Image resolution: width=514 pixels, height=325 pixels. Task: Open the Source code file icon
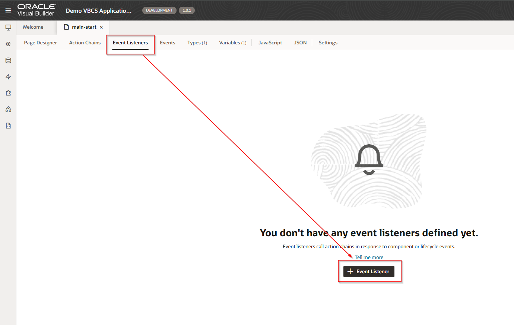click(8, 126)
